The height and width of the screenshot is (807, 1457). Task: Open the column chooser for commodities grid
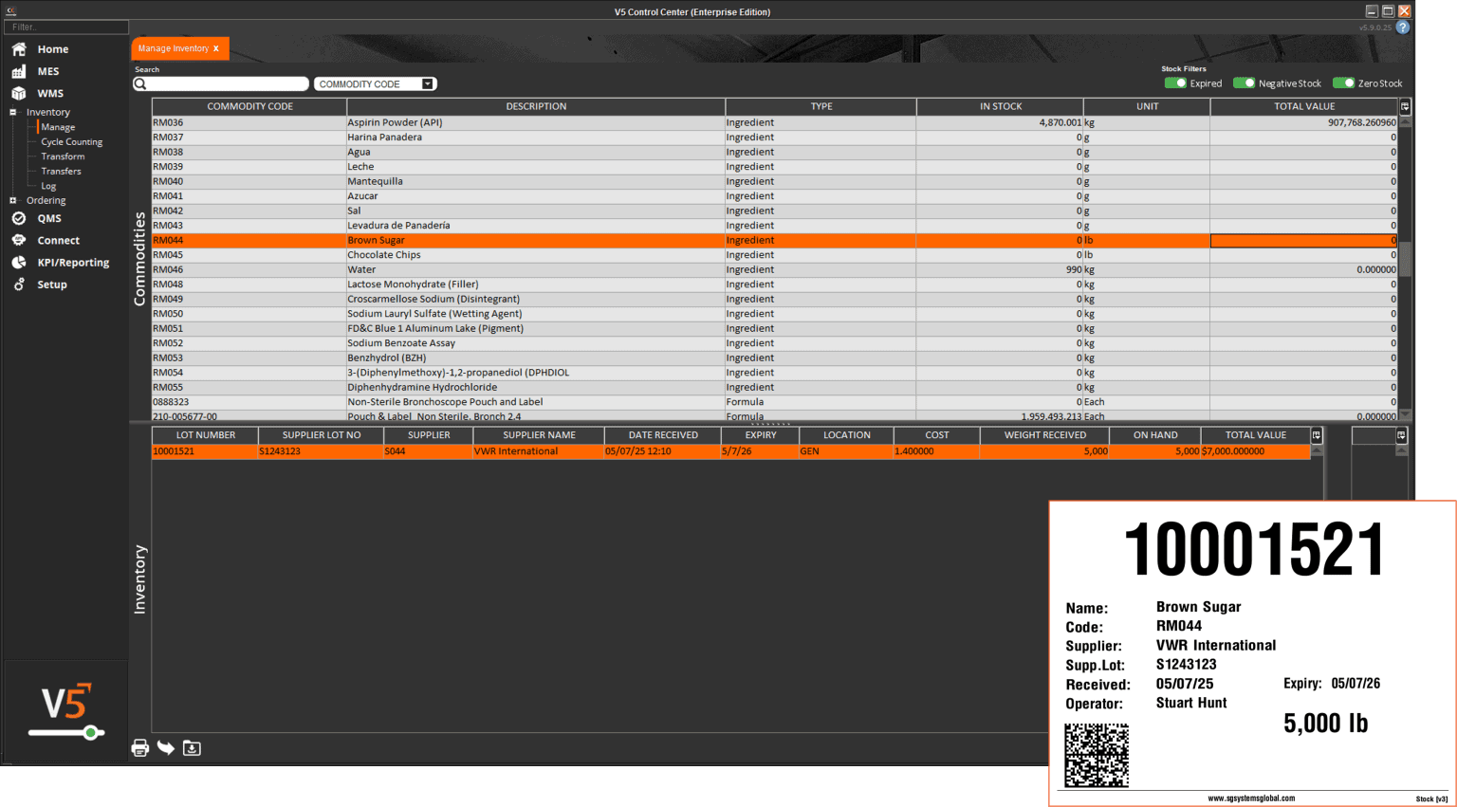1407,106
